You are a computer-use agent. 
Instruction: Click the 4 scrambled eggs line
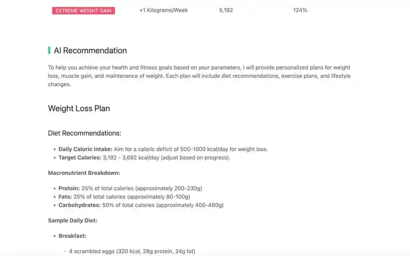132,251
